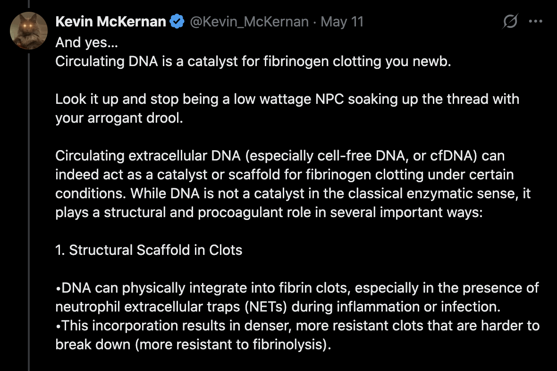Click the "more resistant to fibrinolysis" closing line

(x=194, y=344)
